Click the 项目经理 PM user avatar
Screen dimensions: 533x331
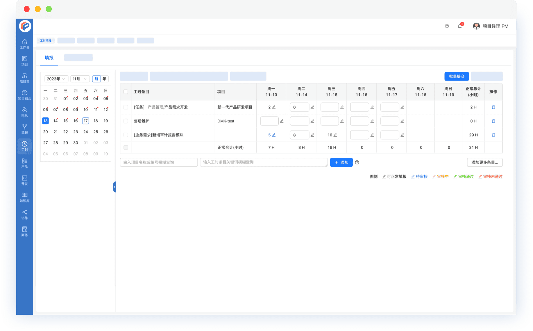coord(476,26)
